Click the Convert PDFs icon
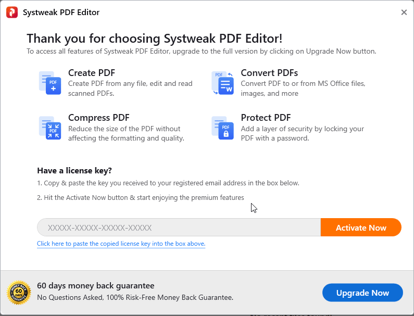414x316 pixels. click(222, 83)
